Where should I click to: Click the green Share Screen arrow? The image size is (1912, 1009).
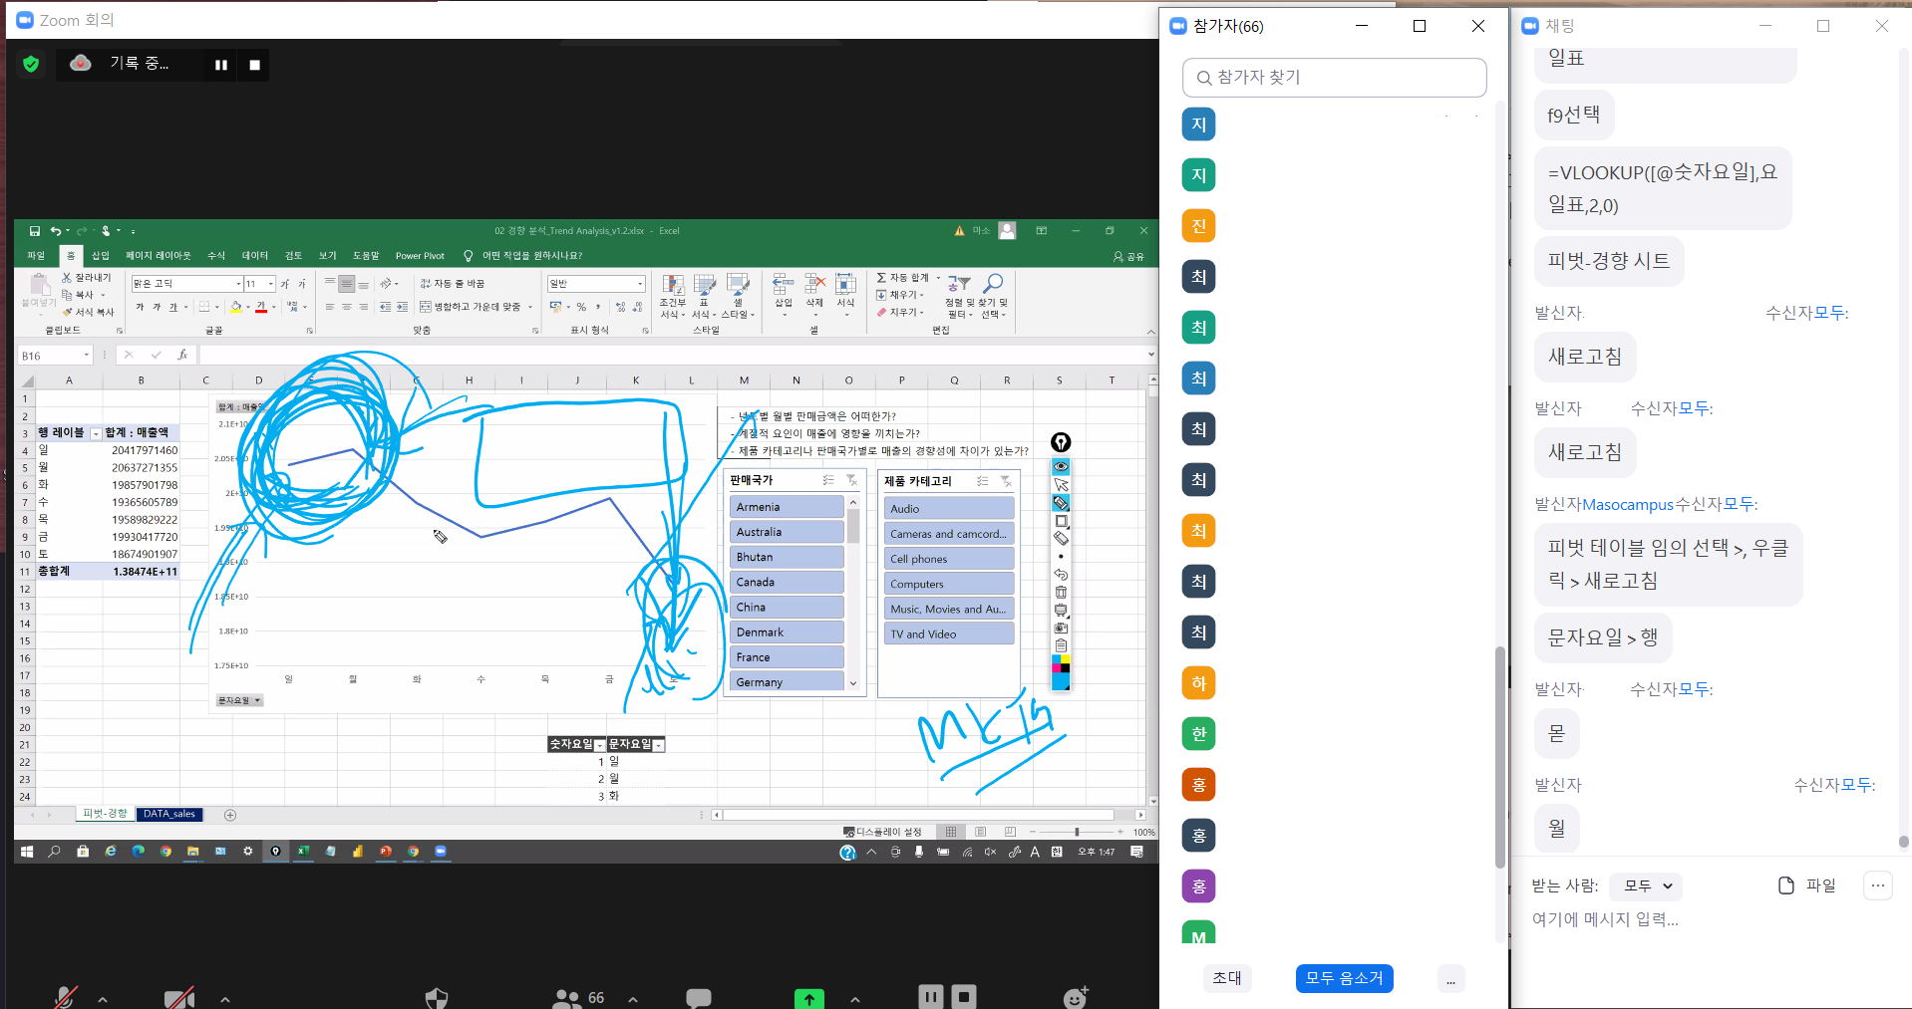tap(808, 998)
